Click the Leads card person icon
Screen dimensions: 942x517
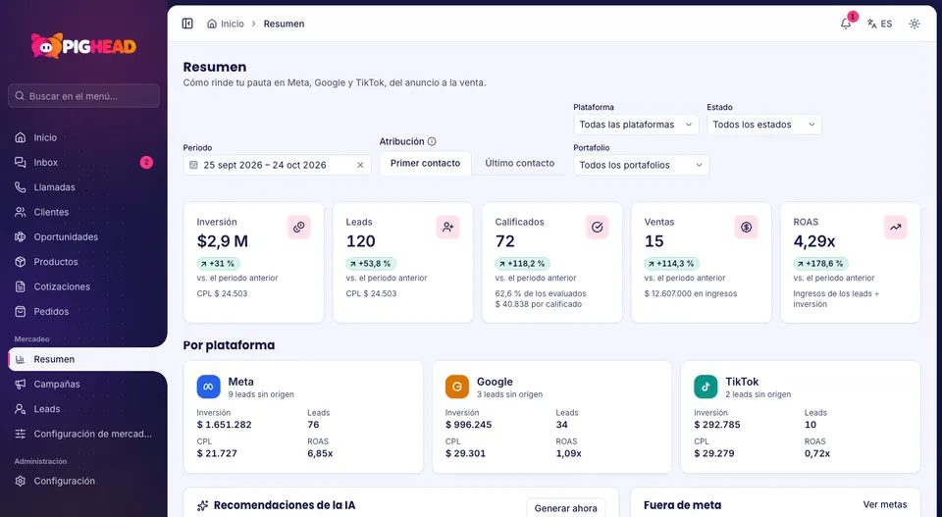click(448, 227)
